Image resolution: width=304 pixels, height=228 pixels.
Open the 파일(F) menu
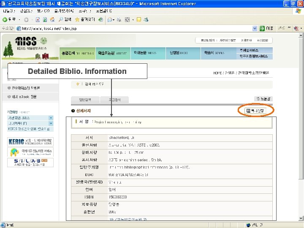(9, 11)
